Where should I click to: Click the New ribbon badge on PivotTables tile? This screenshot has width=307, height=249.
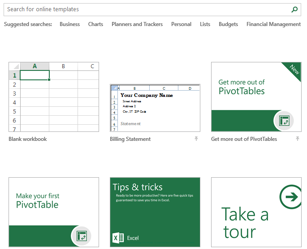(x=294, y=70)
